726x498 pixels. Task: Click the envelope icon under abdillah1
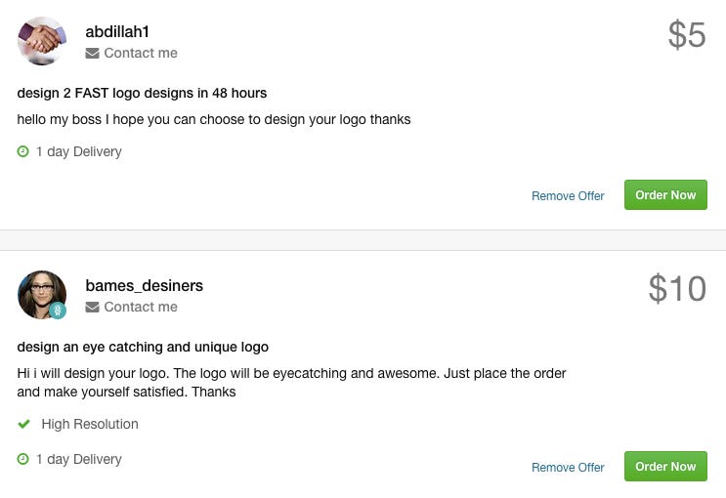92,54
